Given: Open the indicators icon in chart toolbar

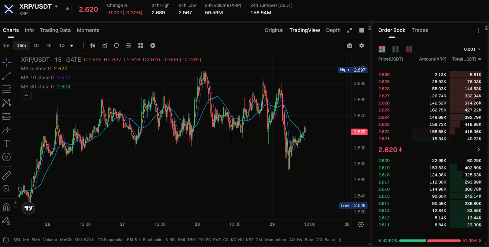Looking at the screenshot, I should click(x=105, y=45).
